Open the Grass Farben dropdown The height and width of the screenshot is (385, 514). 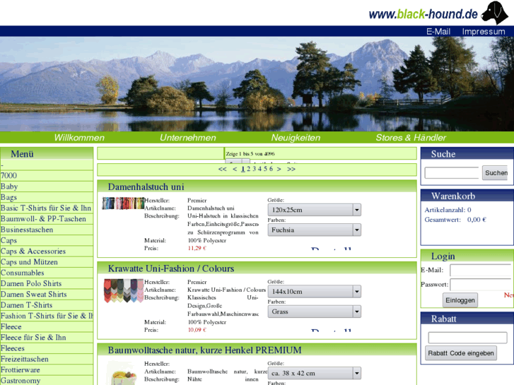315,312
